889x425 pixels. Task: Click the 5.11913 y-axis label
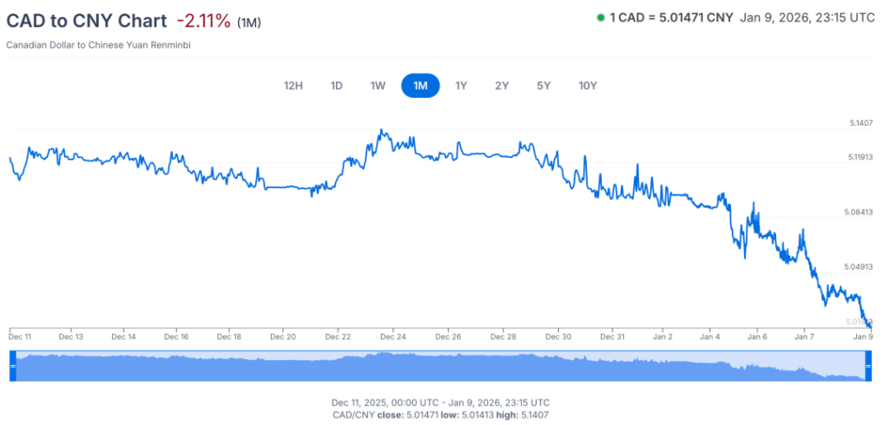[859, 156]
